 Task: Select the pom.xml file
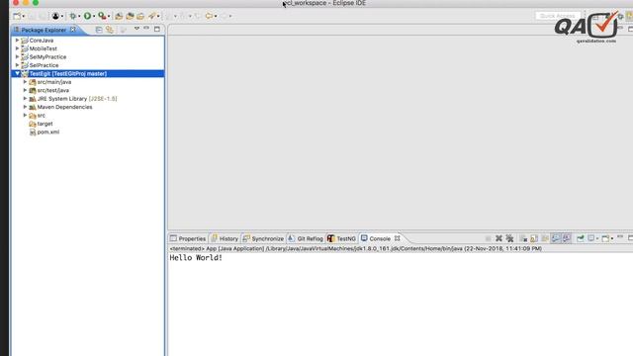point(48,132)
